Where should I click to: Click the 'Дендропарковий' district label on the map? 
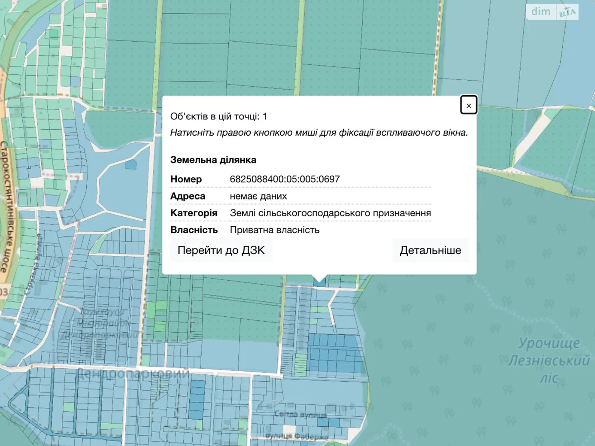[132, 373]
